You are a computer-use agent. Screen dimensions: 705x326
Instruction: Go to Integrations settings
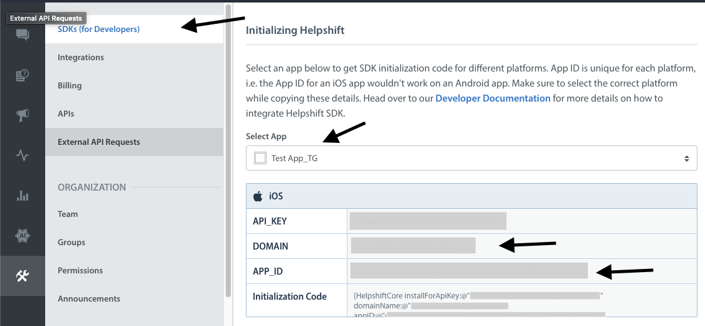pyautogui.click(x=81, y=58)
